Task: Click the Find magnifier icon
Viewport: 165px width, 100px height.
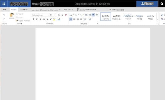Action: click(x=162, y=15)
